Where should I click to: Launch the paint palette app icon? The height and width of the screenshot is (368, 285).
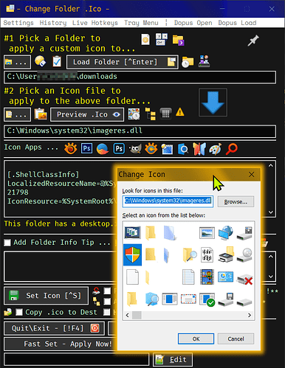click(216, 149)
